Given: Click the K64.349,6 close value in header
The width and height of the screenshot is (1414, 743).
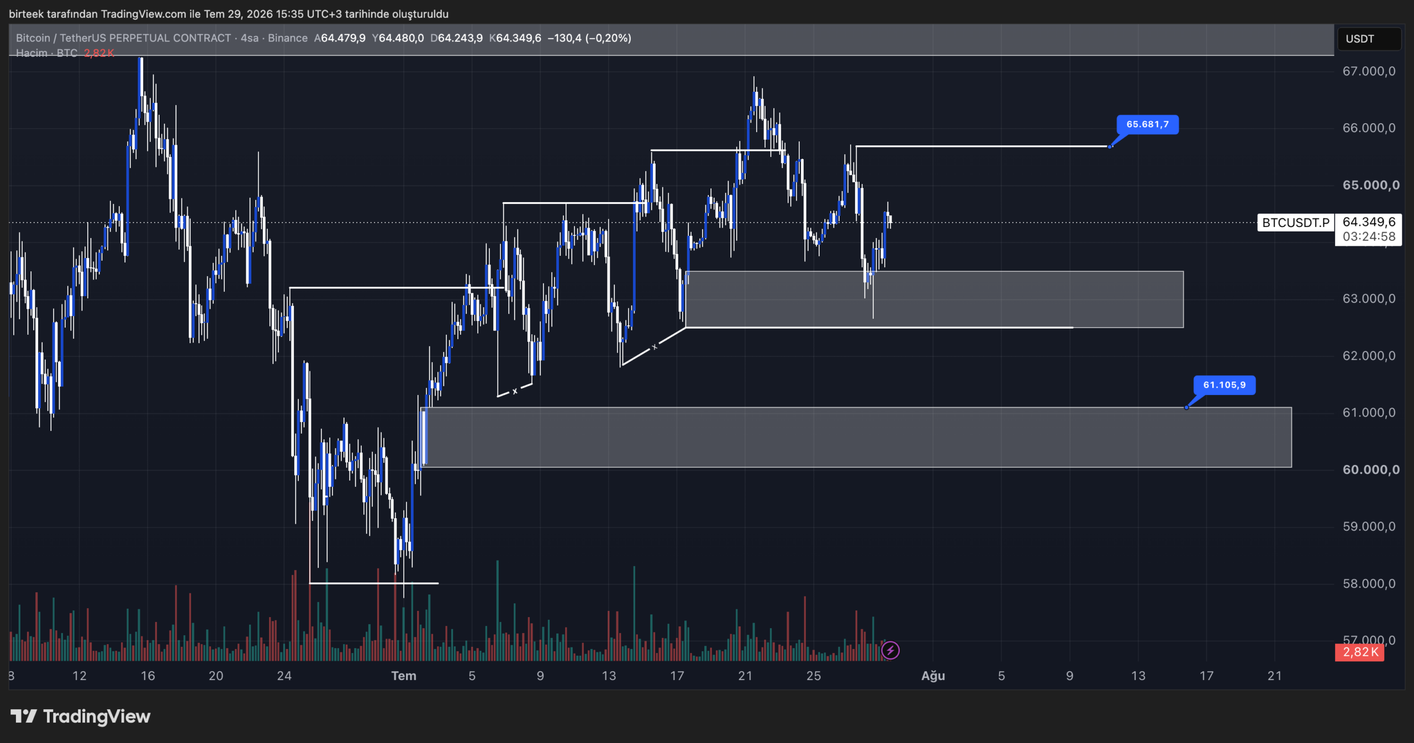Looking at the screenshot, I should point(515,38).
